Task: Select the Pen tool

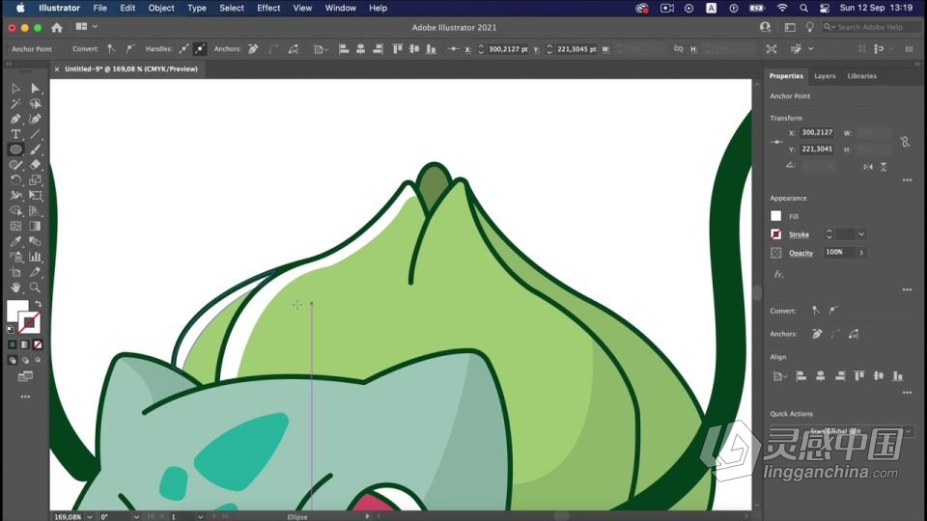Action: click(16, 120)
